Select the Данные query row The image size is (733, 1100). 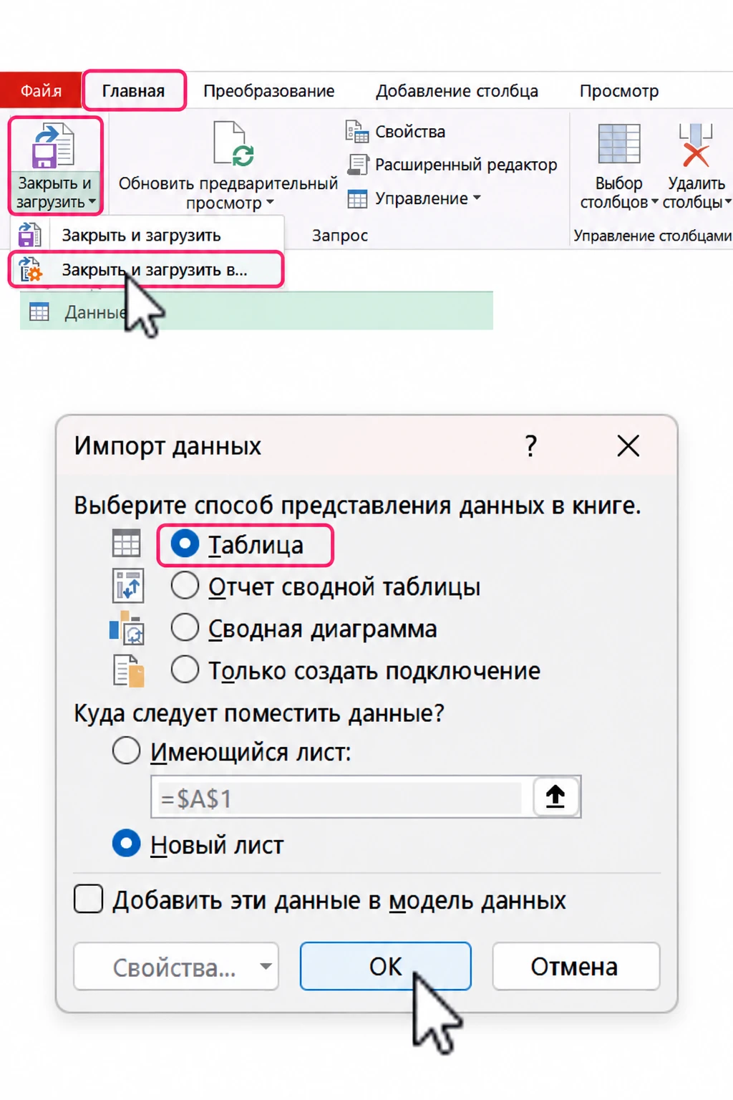click(256, 311)
